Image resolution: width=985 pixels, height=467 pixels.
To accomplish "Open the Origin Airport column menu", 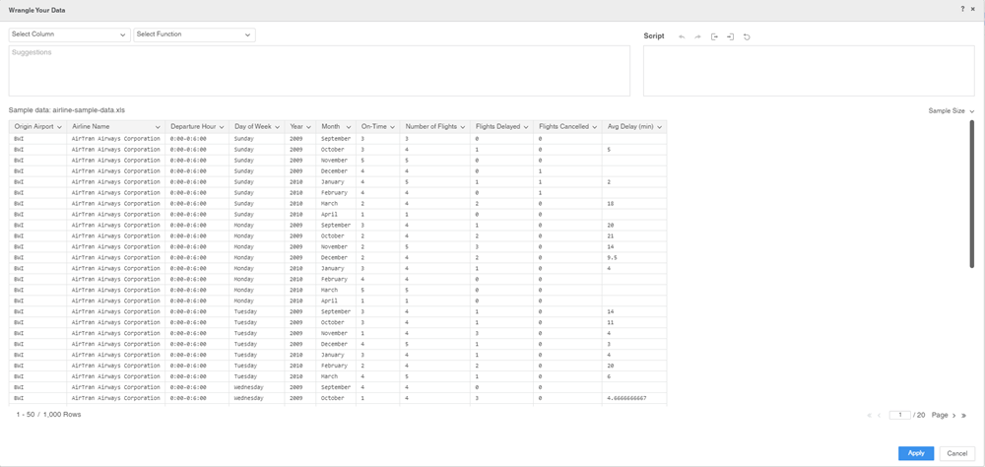I will [59, 127].
